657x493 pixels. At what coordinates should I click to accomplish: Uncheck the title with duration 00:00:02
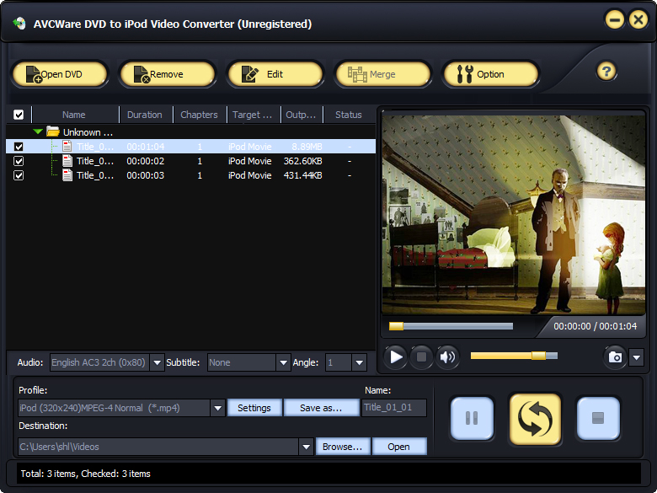(19, 161)
